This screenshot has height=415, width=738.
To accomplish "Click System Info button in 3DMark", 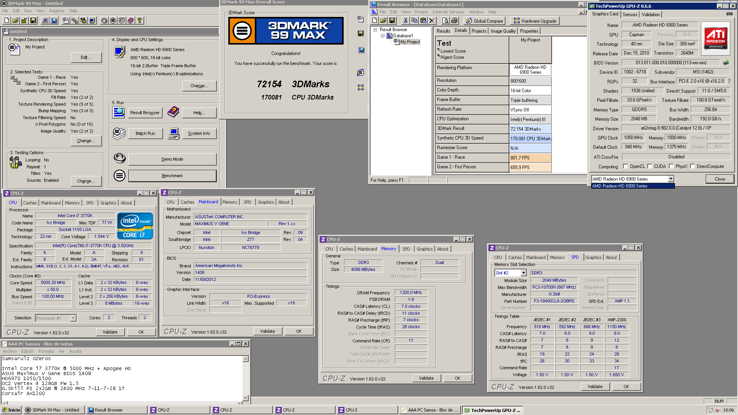I will click(199, 133).
